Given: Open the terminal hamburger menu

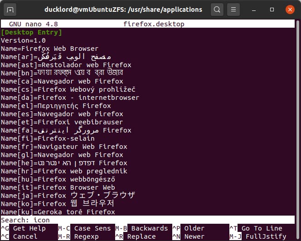Looking at the screenshot, I should pyautogui.click(x=233, y=10).
